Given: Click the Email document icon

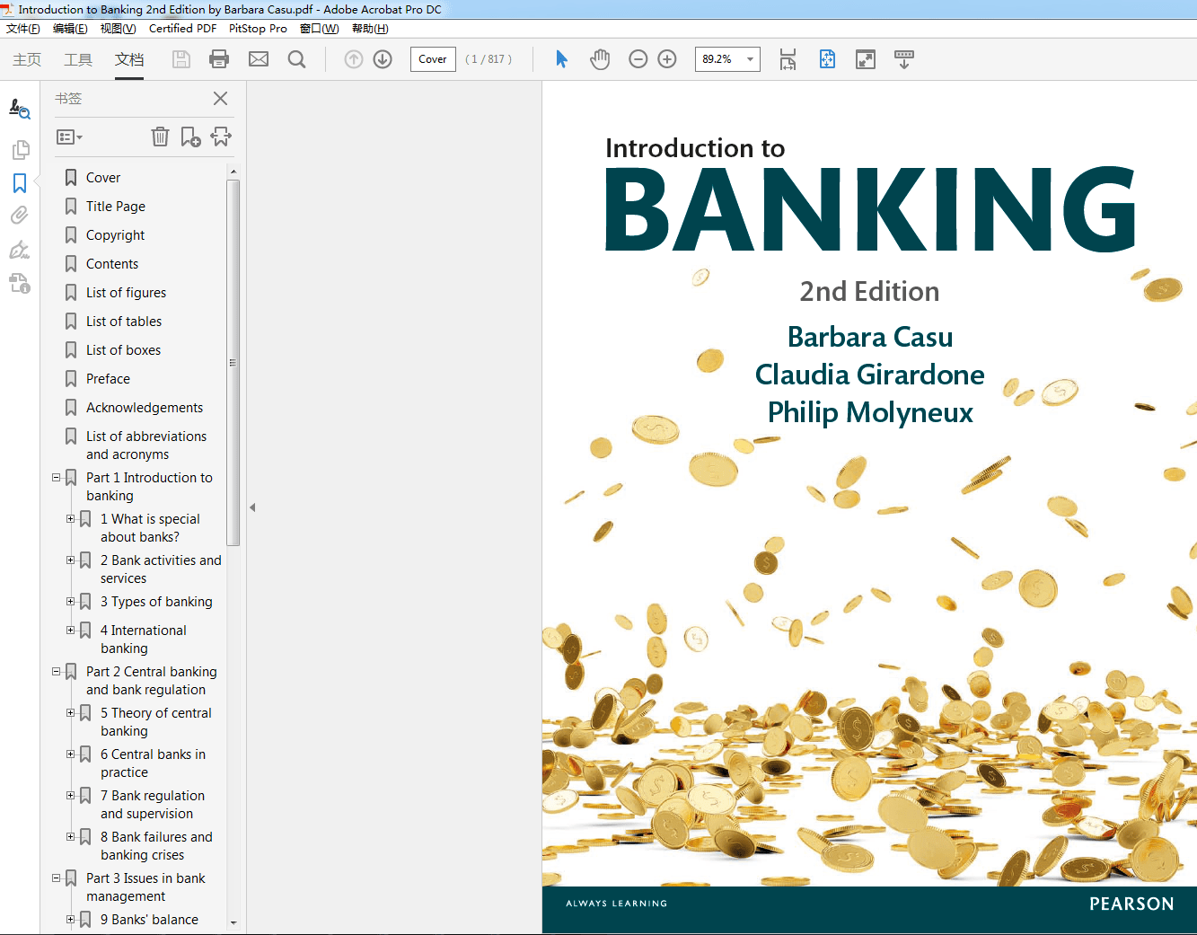Looking at the screenshot, I should (x=259, y=58).
